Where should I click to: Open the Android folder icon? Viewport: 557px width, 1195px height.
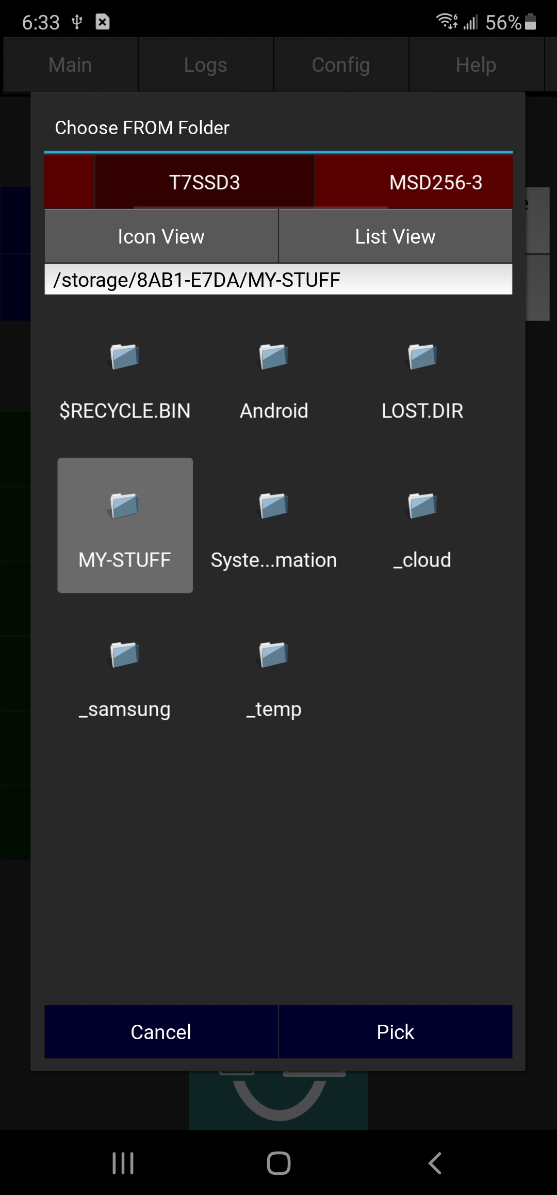[x=273, y=357]
